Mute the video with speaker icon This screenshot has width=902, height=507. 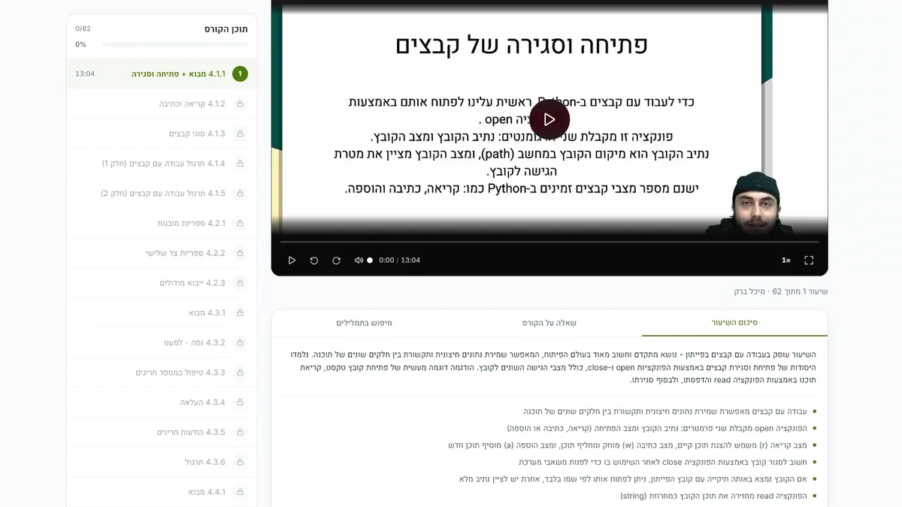click(x=359, y=260)
